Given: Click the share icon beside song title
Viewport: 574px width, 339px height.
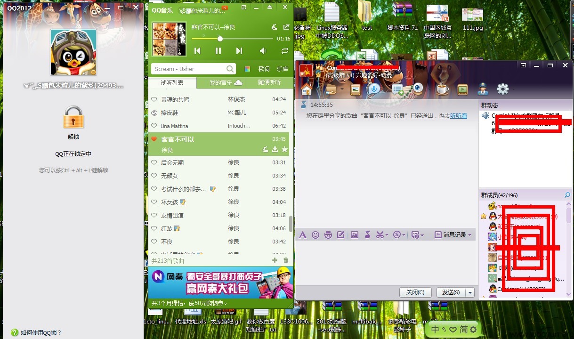Looking at the screenshot, I should point(286,27).
